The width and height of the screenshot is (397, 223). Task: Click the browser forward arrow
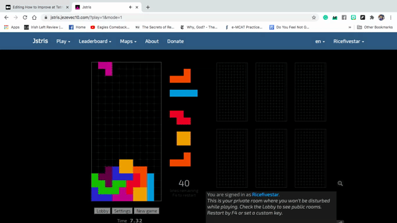16,17
